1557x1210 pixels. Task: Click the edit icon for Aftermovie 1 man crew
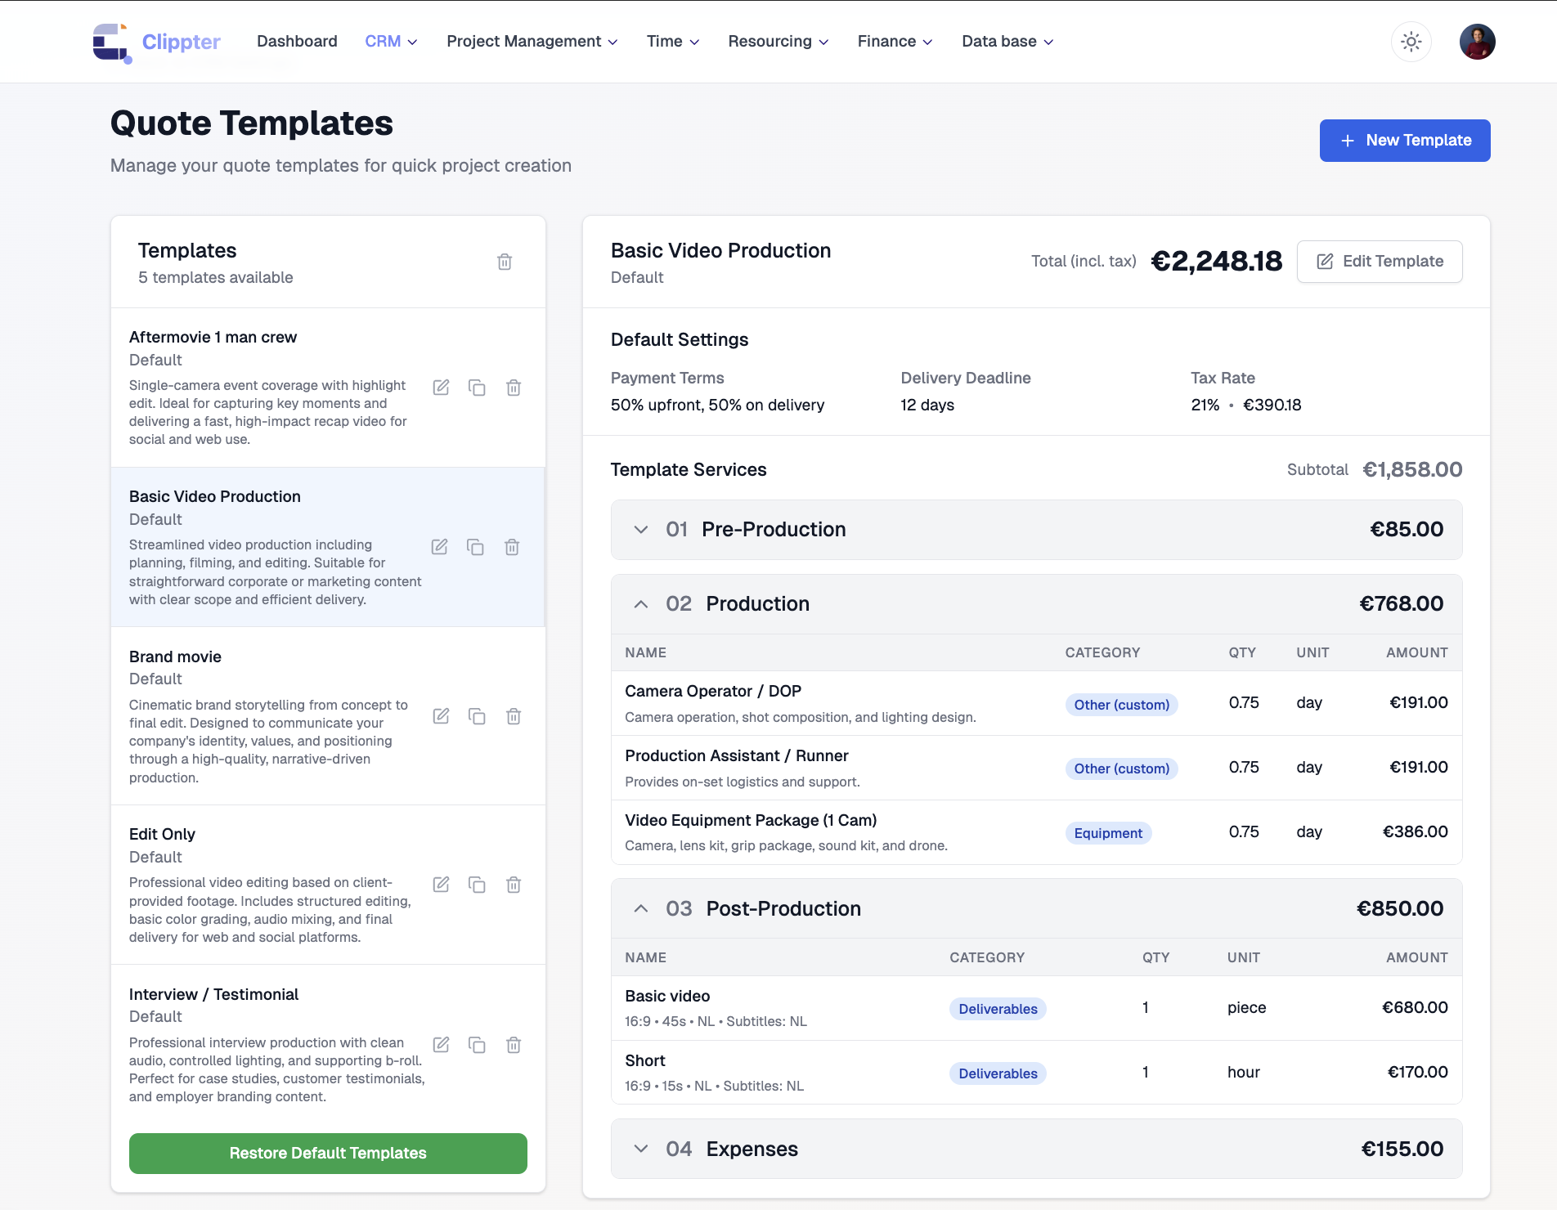click(441, 388)
